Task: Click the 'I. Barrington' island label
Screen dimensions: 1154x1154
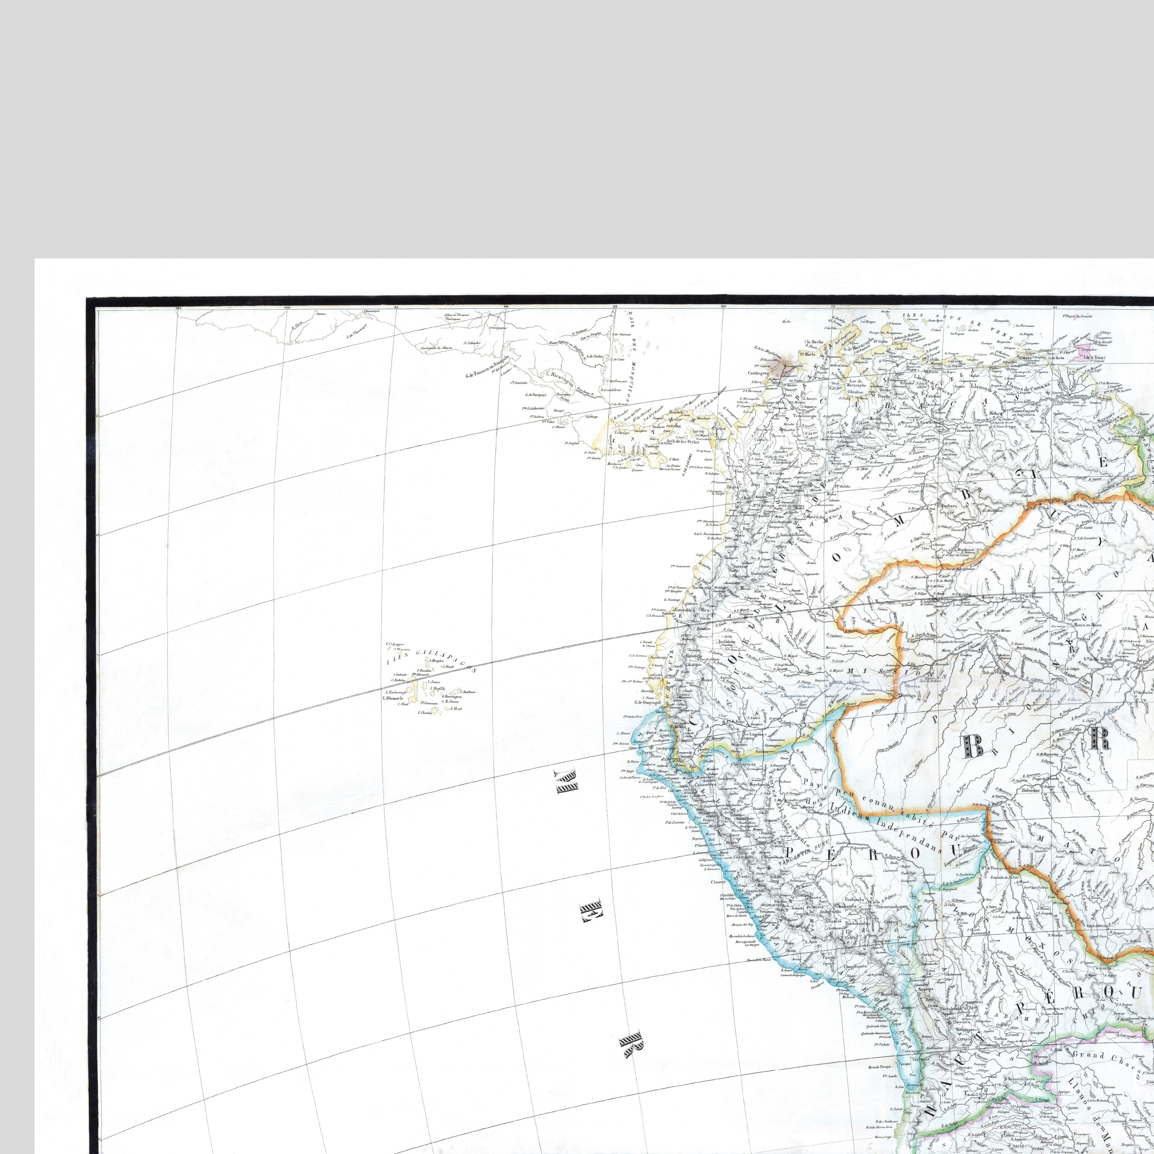Action: pos(452,697)
